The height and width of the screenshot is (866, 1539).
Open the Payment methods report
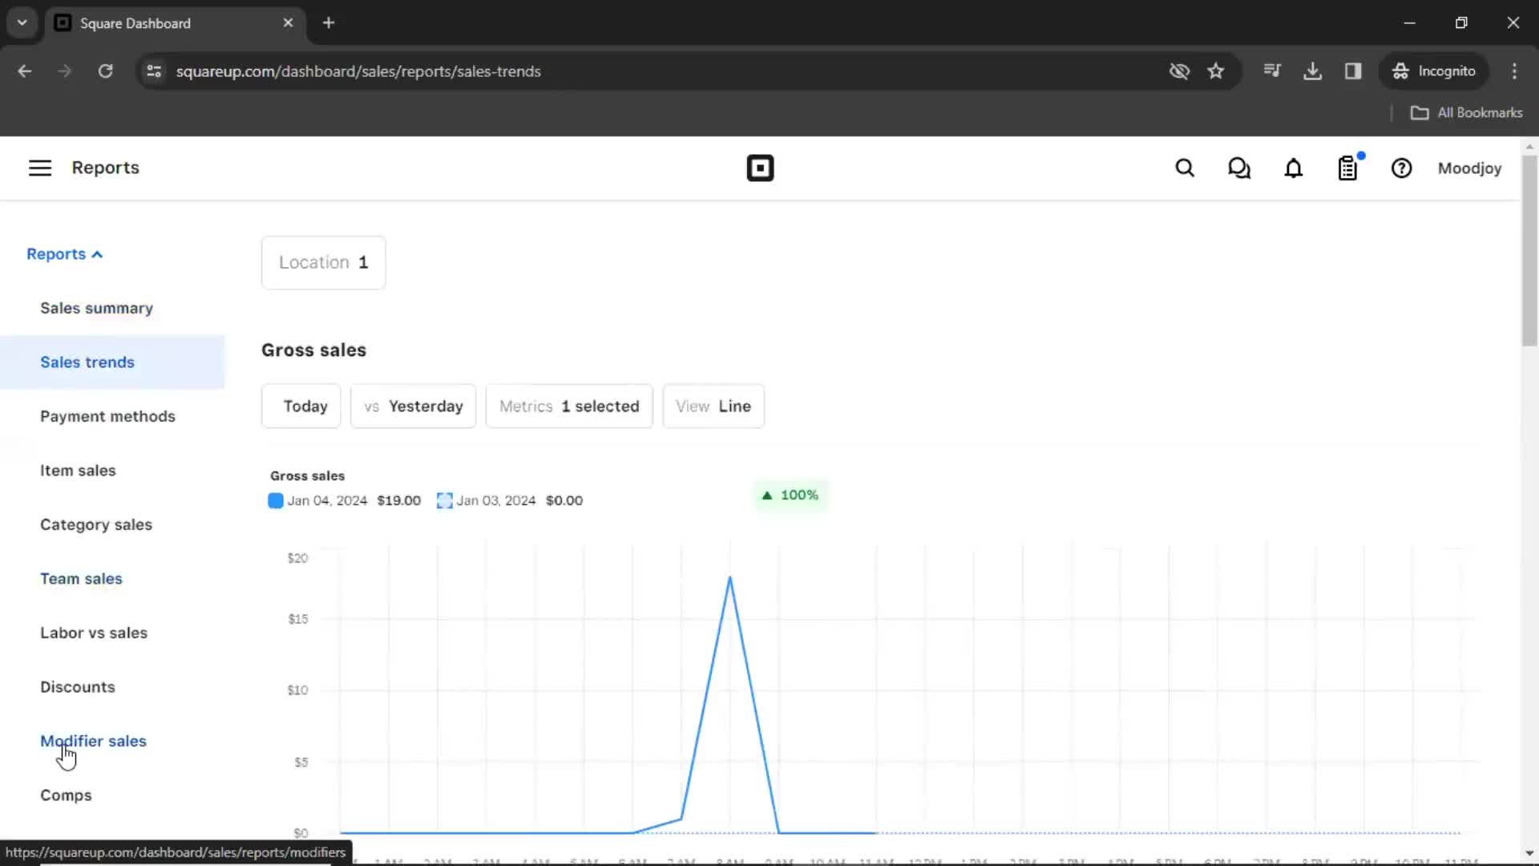point(108,415)
